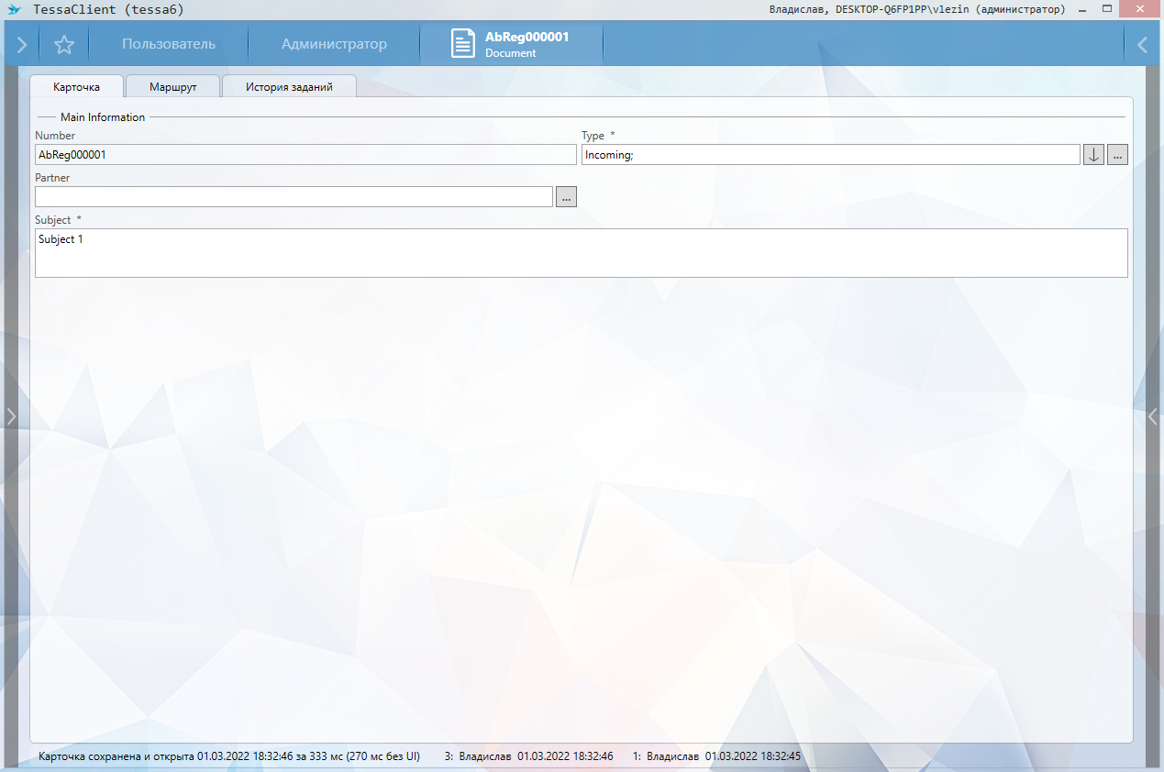
Task: Click the Type field showing Incoming
Action: tap(829, 155)
